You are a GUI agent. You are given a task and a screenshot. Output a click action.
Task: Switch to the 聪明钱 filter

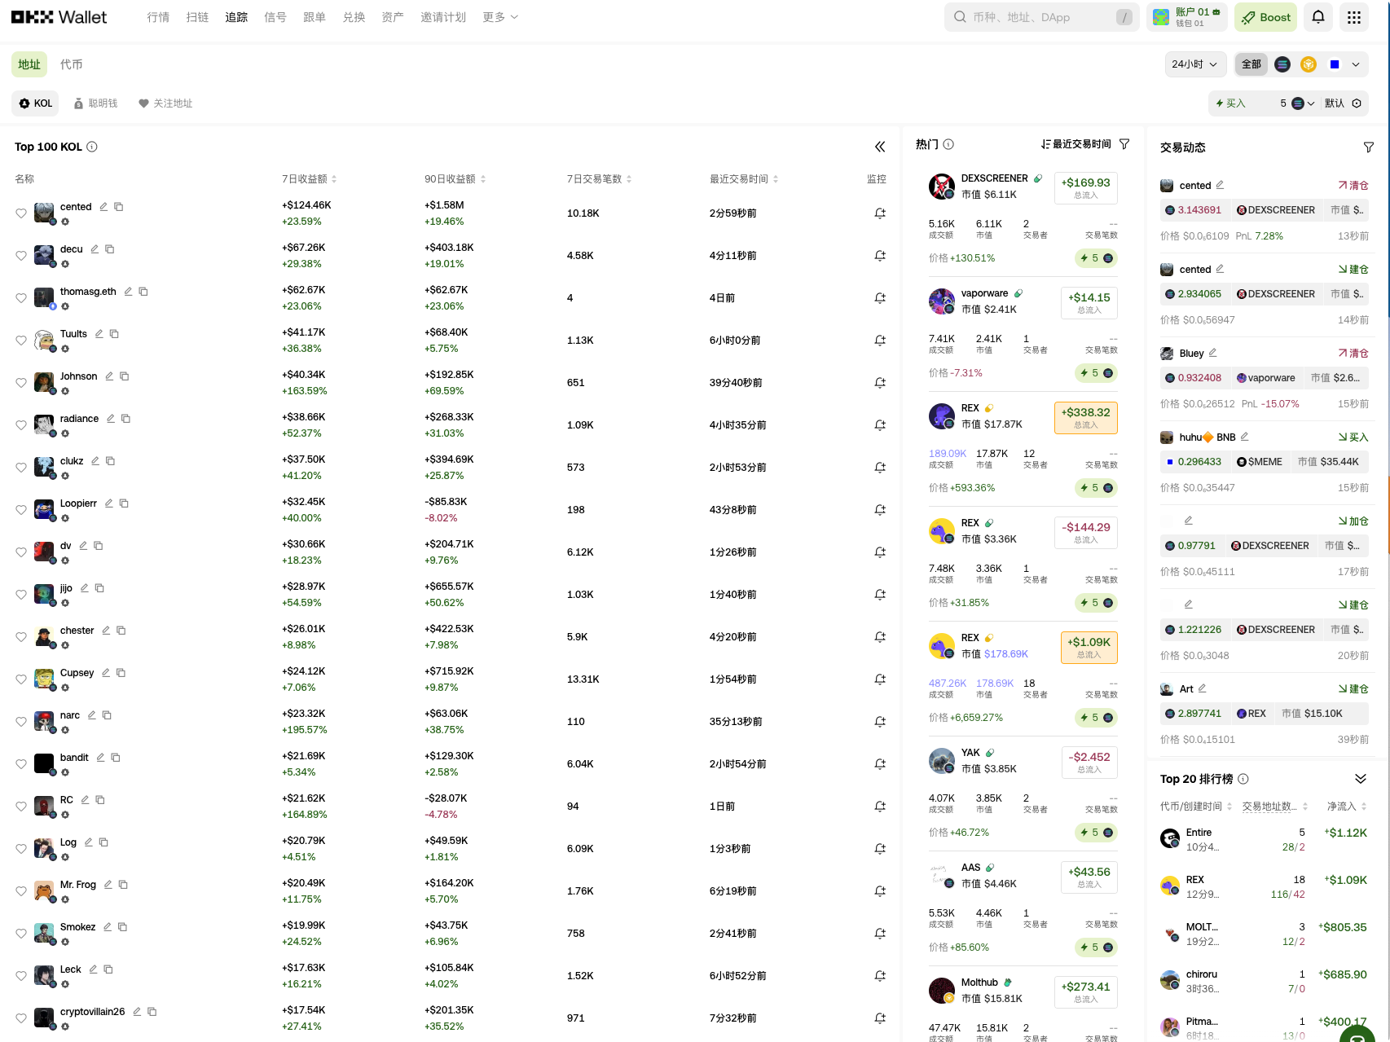pos(95,103)
